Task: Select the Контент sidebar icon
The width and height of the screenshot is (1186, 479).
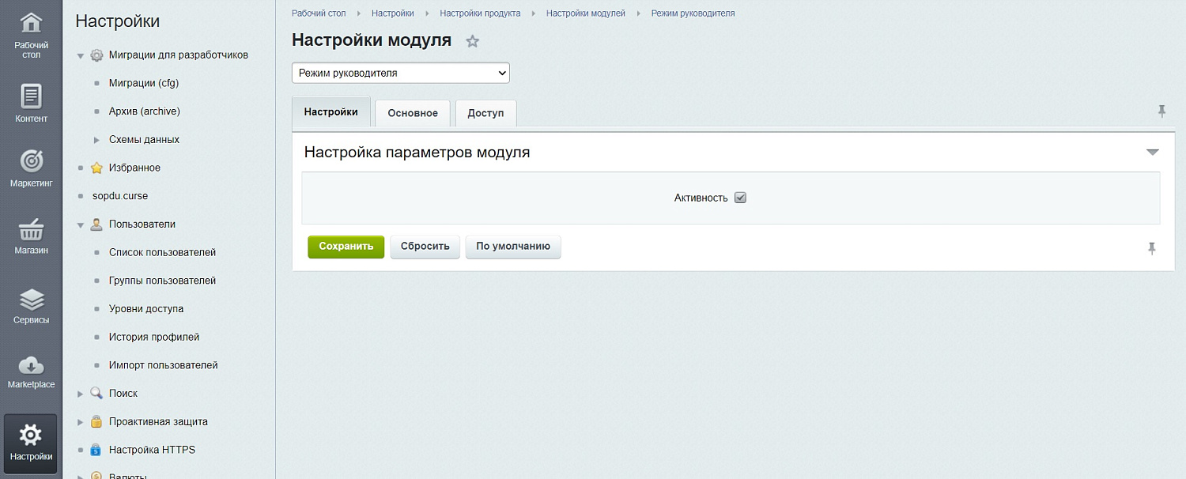Action: click(x=30, y=96)
